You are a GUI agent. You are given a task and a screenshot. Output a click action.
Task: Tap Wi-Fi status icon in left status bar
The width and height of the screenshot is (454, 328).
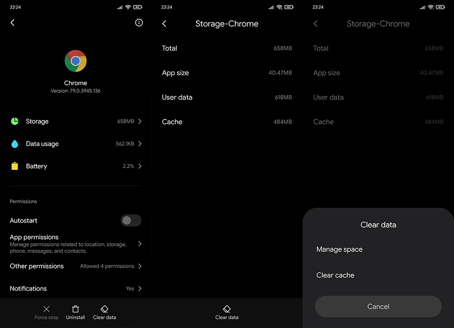[x=128, y=7]
